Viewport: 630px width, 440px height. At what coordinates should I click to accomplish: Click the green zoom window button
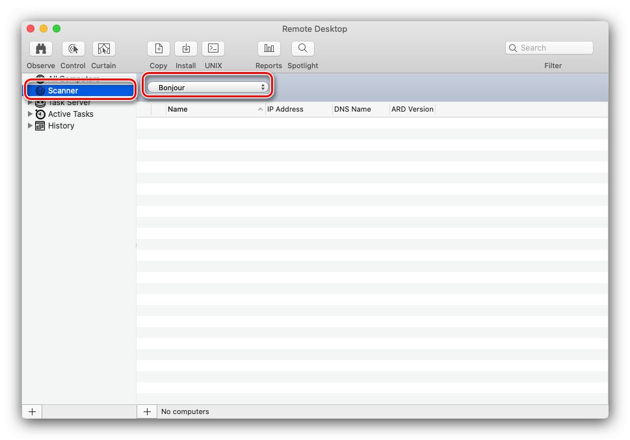tap(57, 29)
